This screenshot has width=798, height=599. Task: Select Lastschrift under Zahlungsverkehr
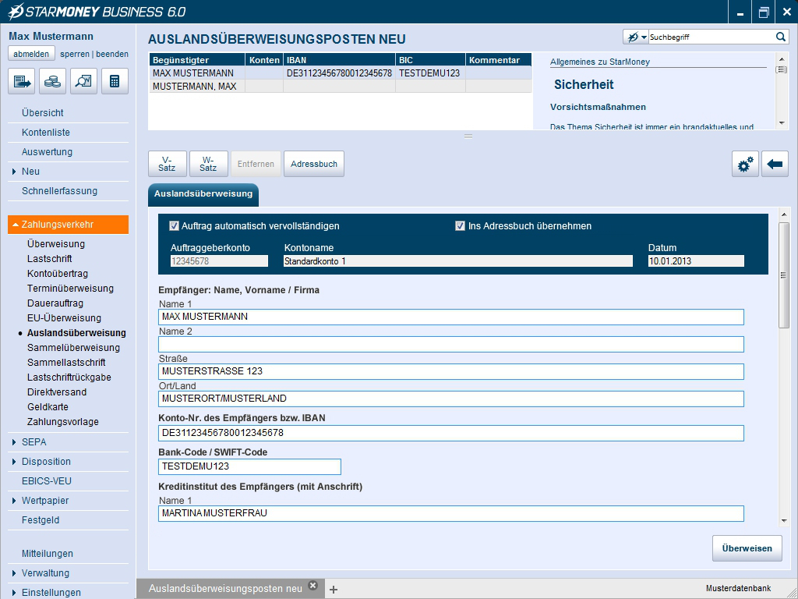pyautogui.click(x=49, y=259)
